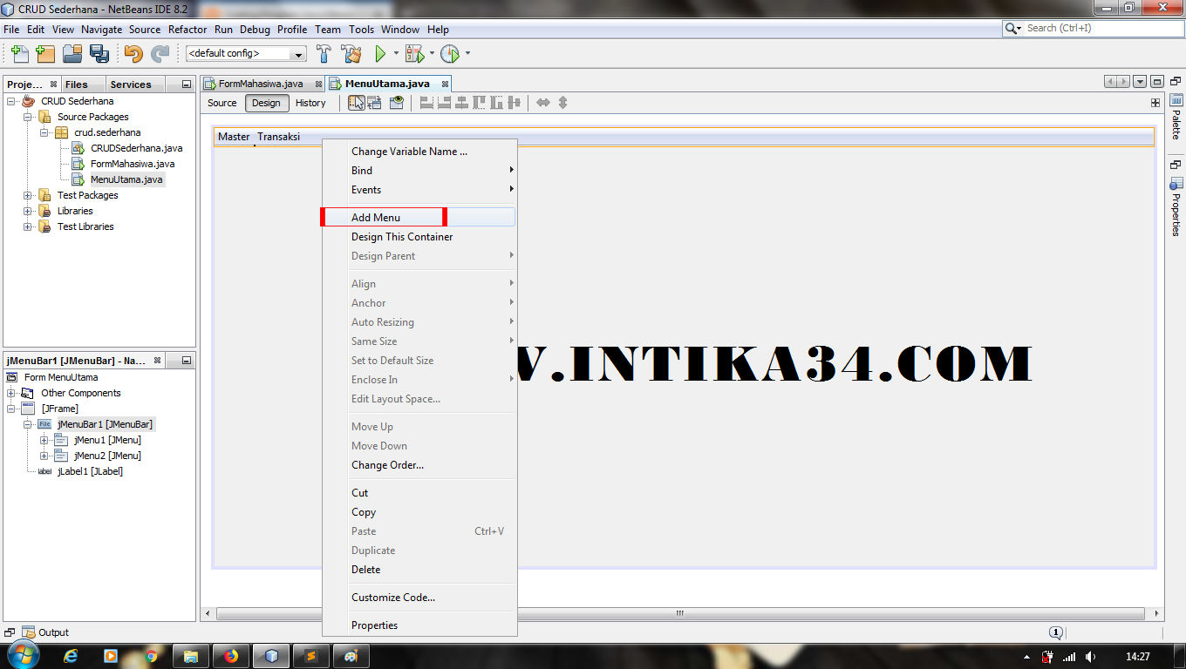Switch to History view
This screenshot has width=1186, height=669.
[310, 103]
